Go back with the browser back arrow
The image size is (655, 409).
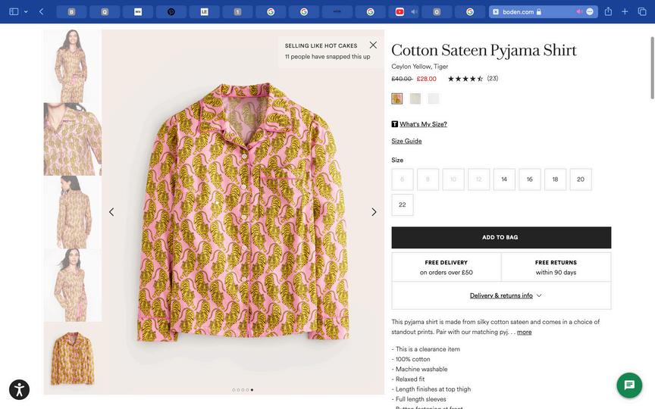click(x=41, y=11)
